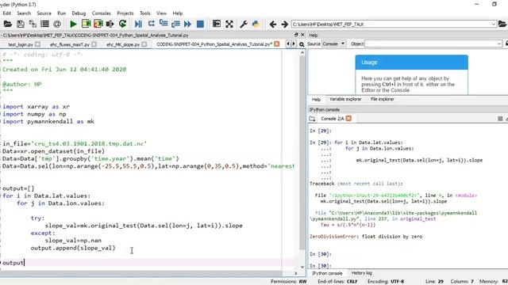Run cell and advance icon
Viewport: 508px width, 285px height.
[98, 24]
